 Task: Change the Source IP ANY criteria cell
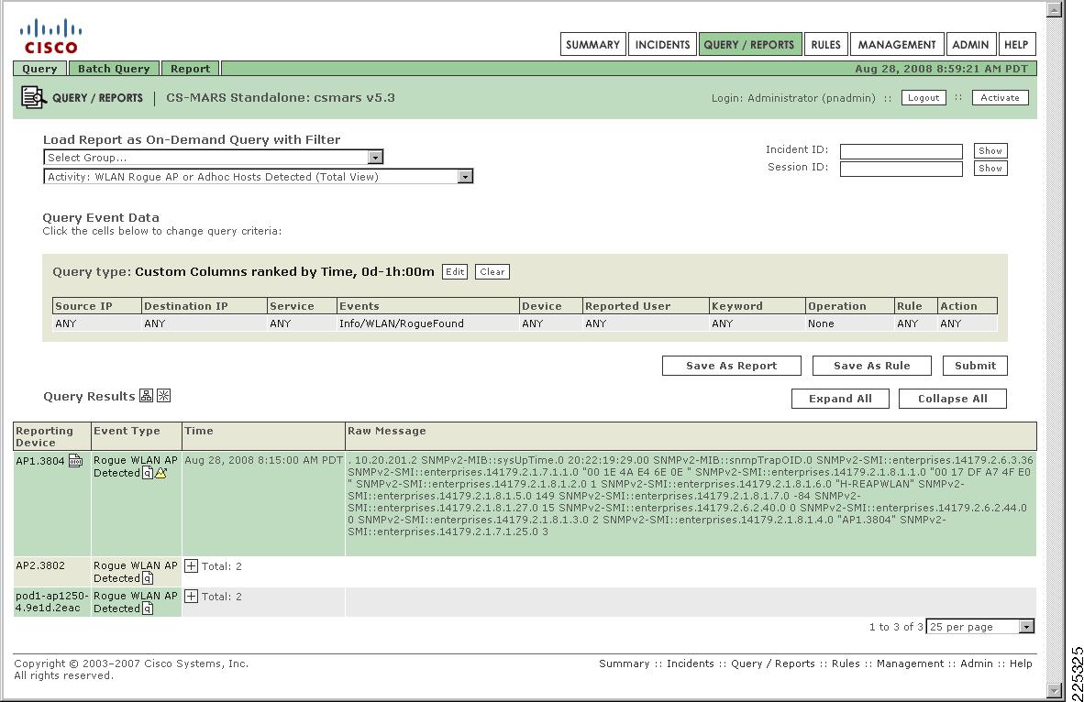pos(97,324)
